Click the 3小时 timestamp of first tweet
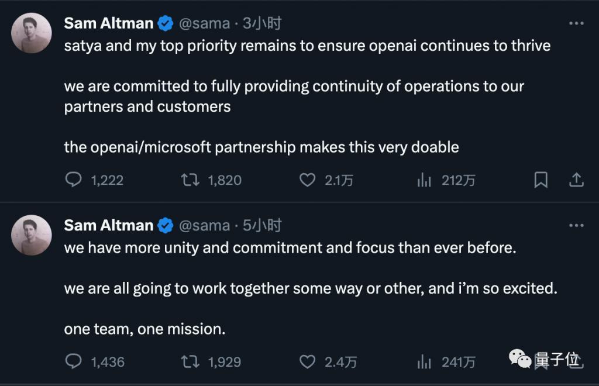Viewport: 599px width, 386px height. pos(262,23)
